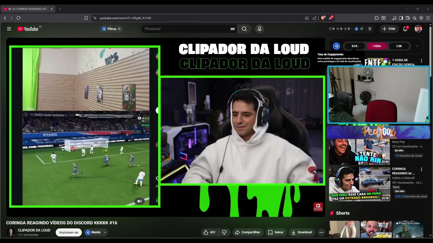The image size is (433, 243).
Task: Open the vidIQ trophy icon
Action: click(370, 29)
